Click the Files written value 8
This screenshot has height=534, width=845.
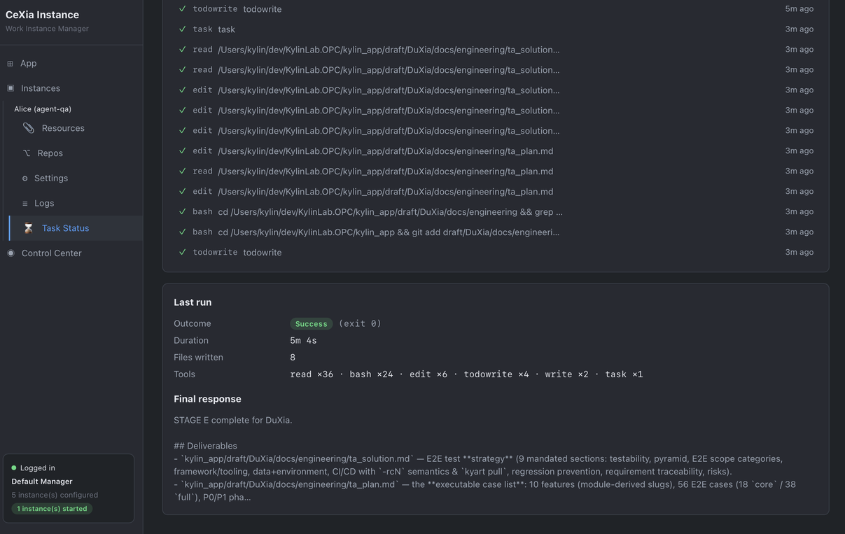(x=293, y=358)
